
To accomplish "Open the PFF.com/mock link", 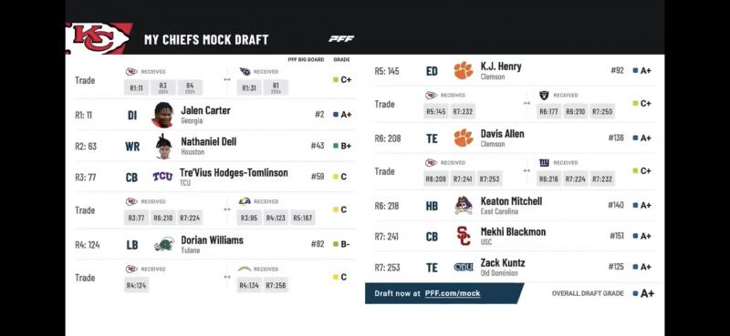I will click(453, 293).
